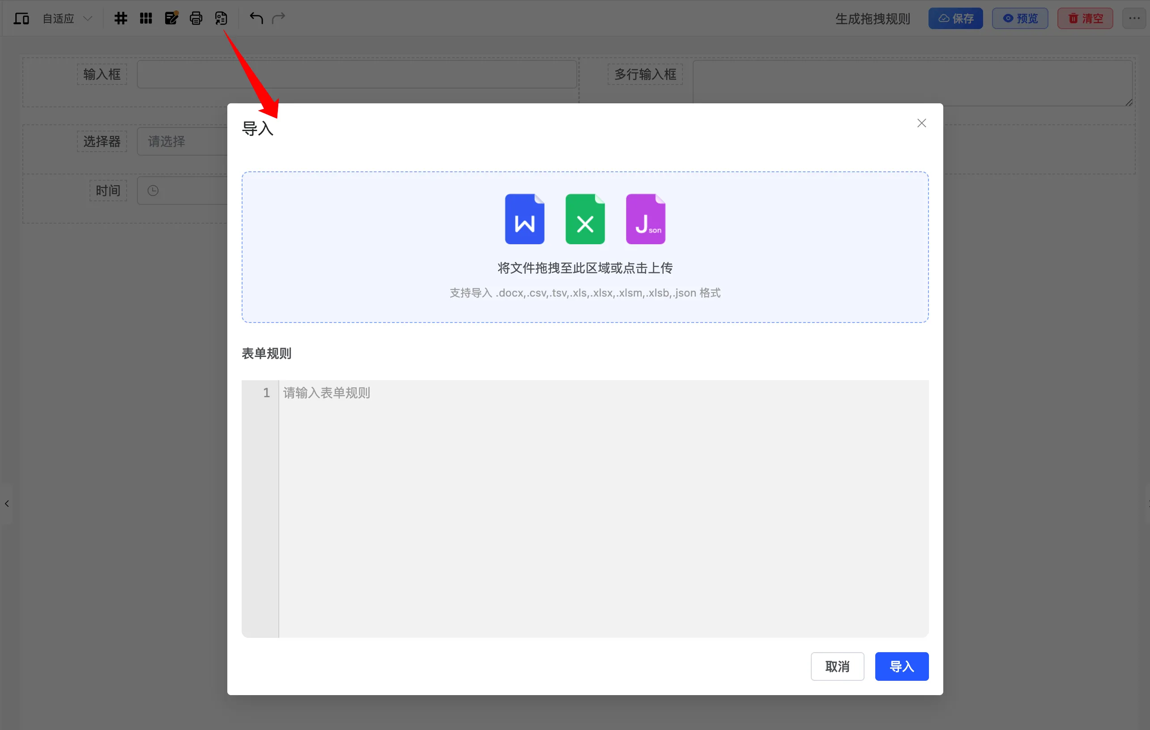The image size is (1150, 730).
Task: Expand the collapsed left side panel arrow
Action: click(x=7, y=504)
